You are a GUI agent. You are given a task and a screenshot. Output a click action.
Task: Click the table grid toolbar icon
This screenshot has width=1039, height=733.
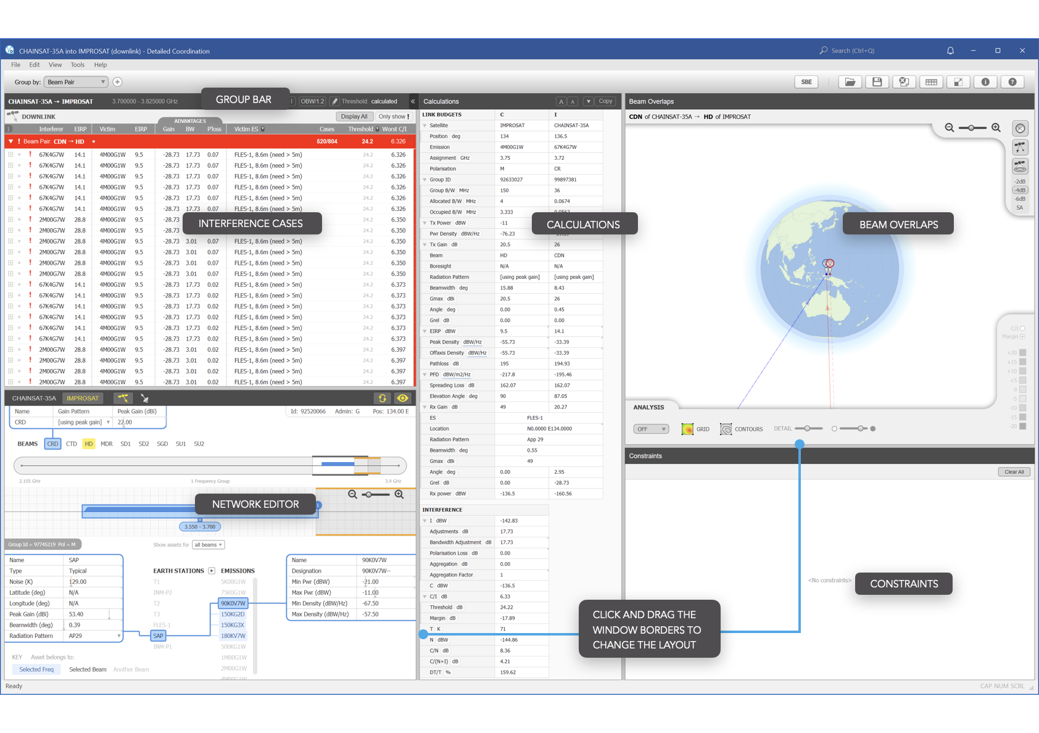point(931,82)
